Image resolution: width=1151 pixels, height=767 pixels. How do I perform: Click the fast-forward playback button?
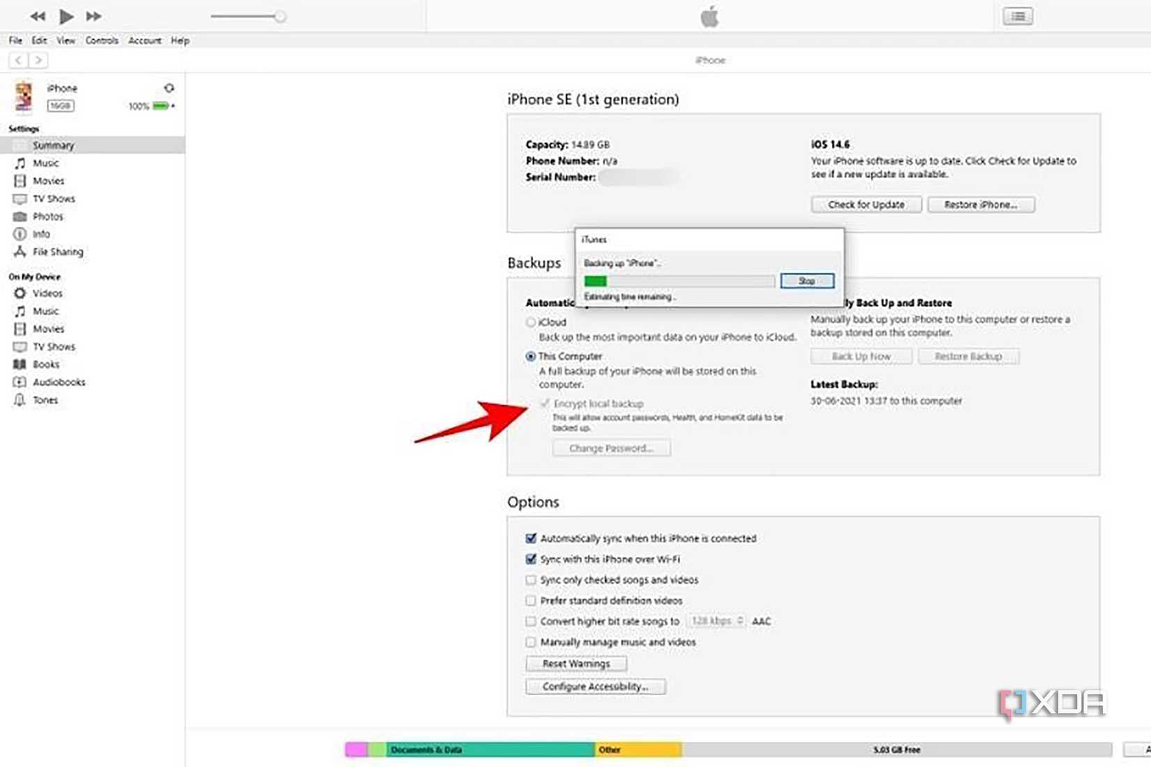click(93, 16)
